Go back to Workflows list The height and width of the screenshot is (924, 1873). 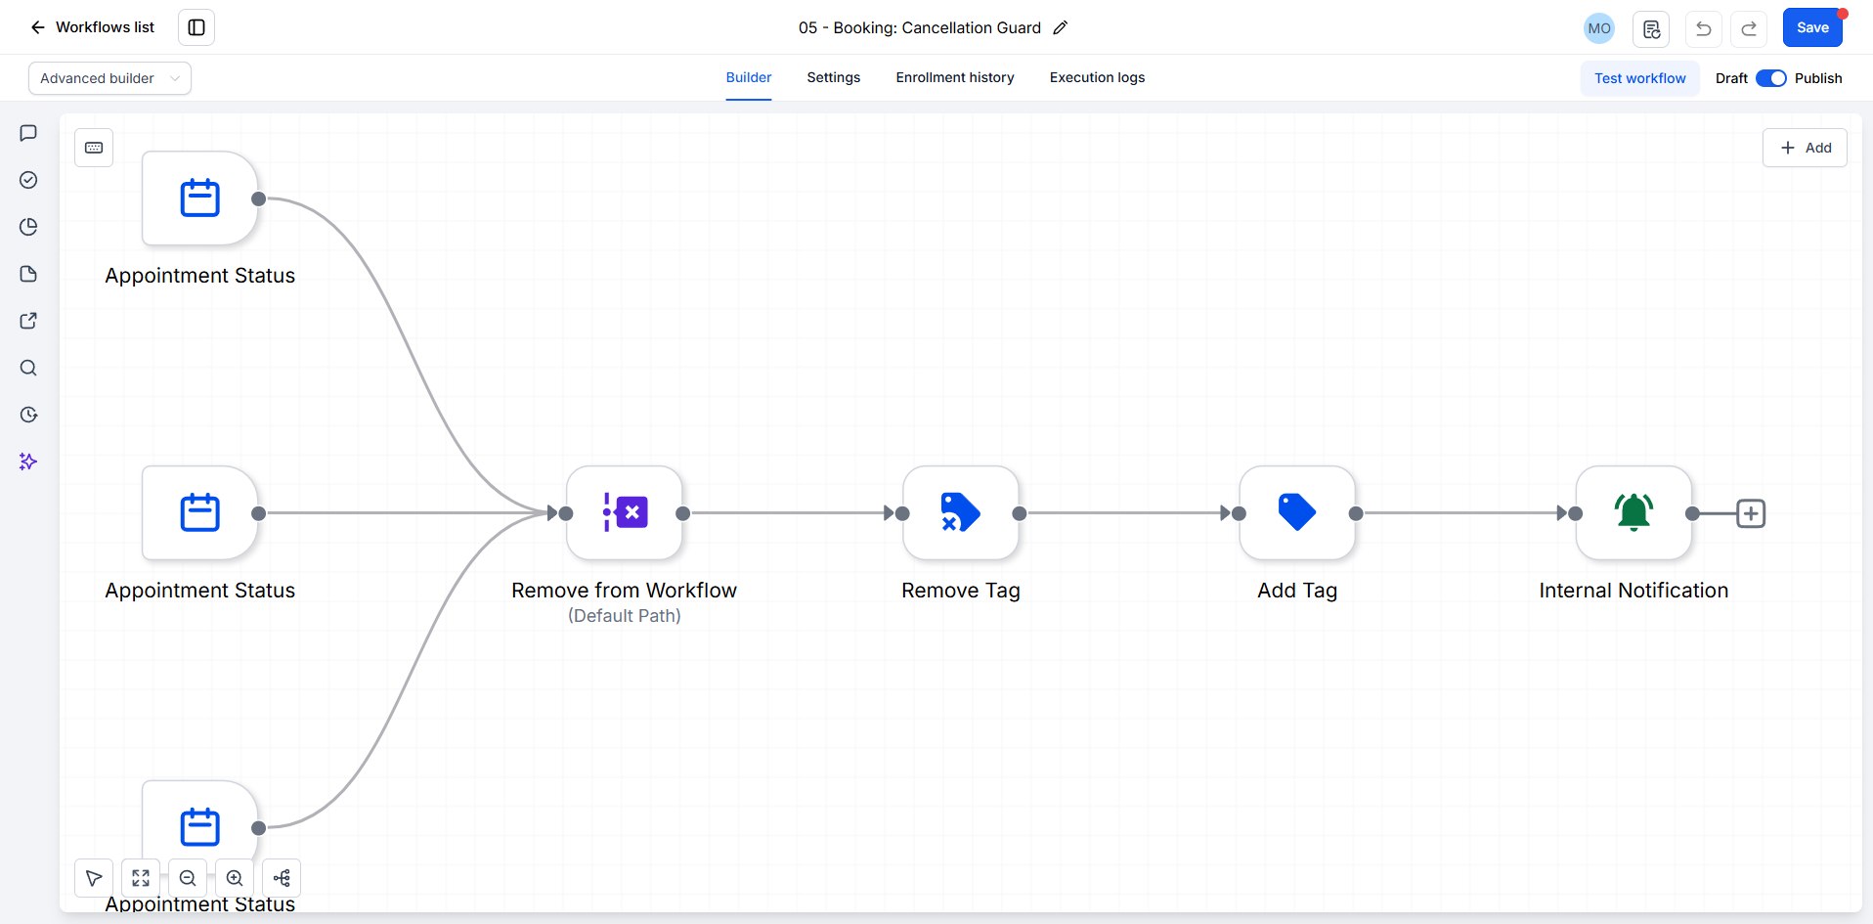[92, 27]
